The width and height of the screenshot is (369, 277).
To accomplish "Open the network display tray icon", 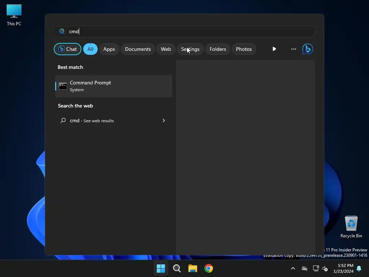I will click(316, 268).
